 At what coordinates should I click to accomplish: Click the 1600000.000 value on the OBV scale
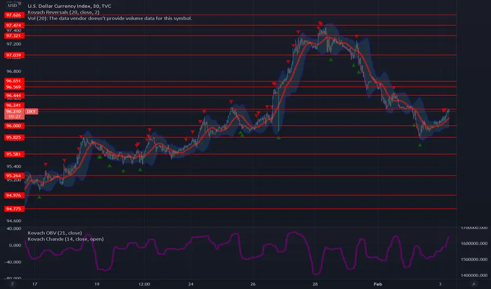coord(474,243)
